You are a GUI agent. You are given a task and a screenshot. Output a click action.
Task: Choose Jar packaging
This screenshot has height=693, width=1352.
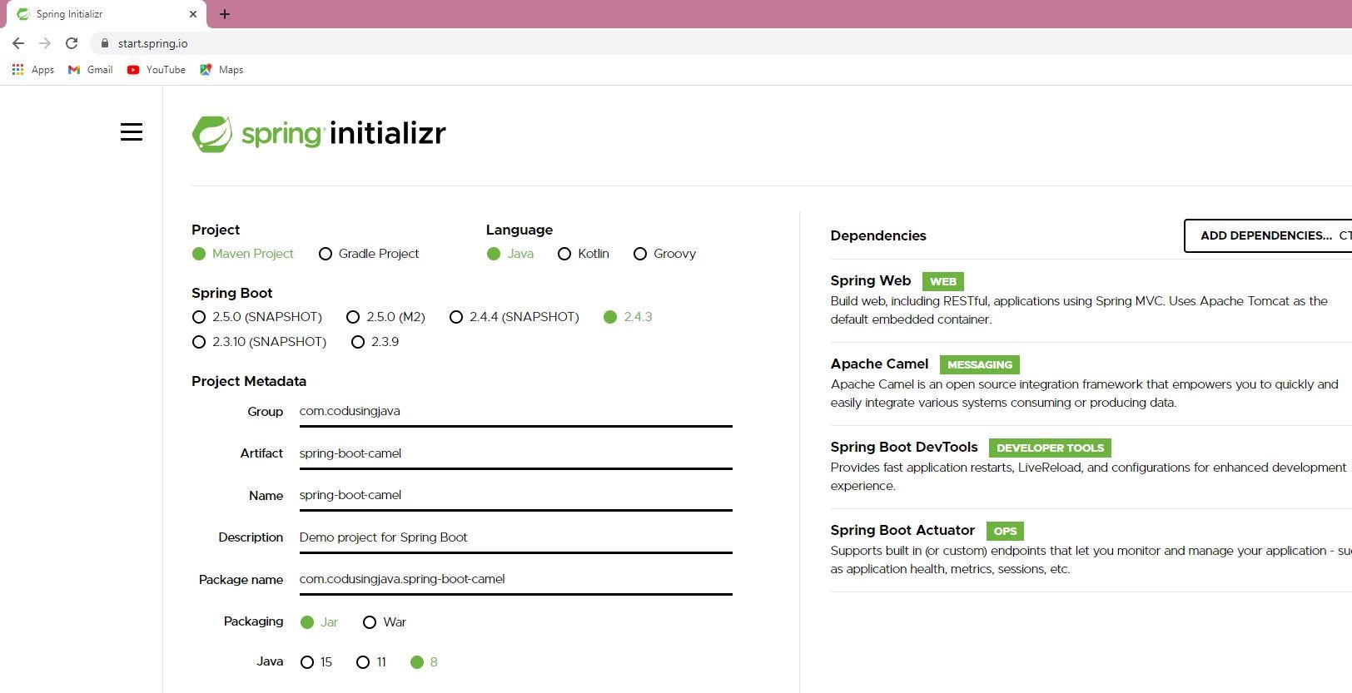[x=319, y=622]
